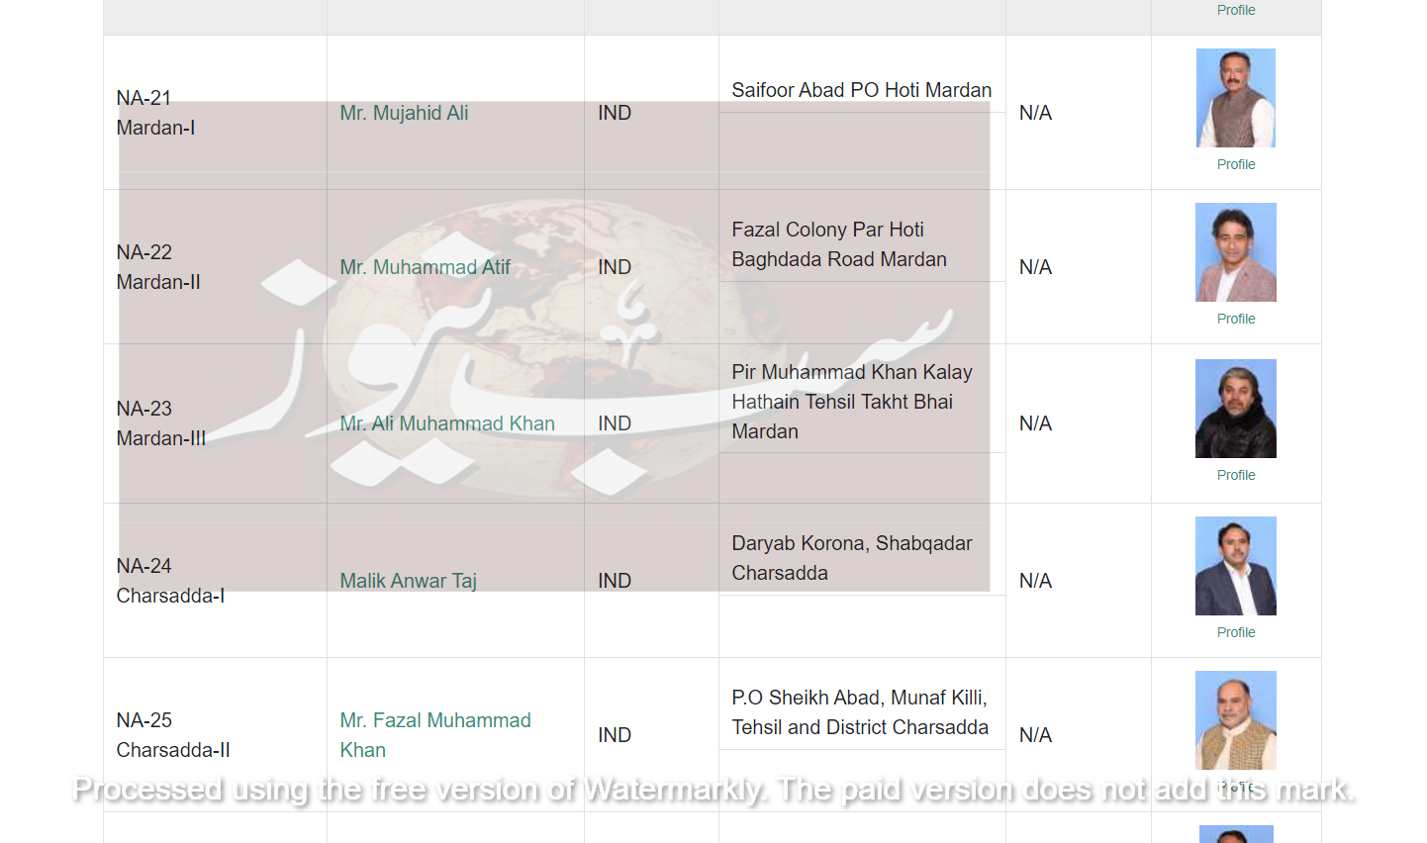
Task: Click the P.O Sheikh Abad, Munaf Killi address
Action: (x=860, y=712)
